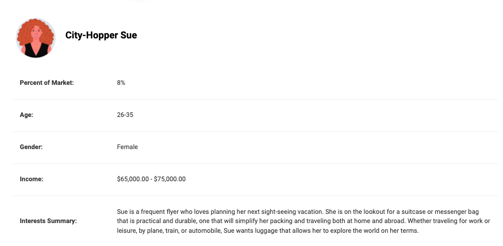The height and width of the screenshot is (246, 503).
Task: Select the City-Hopper Sue heading
Action: click(101, 35)
